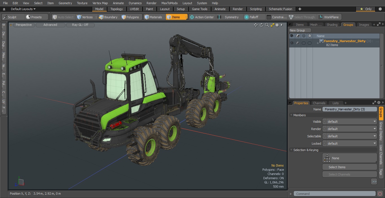
Task: Open the WorkPlane menu
Action: pos(329,17)
